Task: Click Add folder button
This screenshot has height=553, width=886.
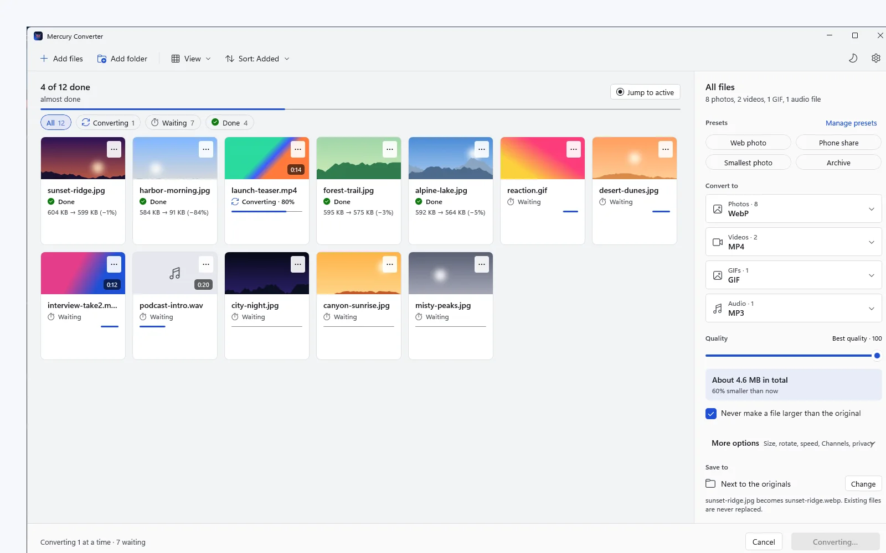Action: pyautogui.click(x=122, y=59)
